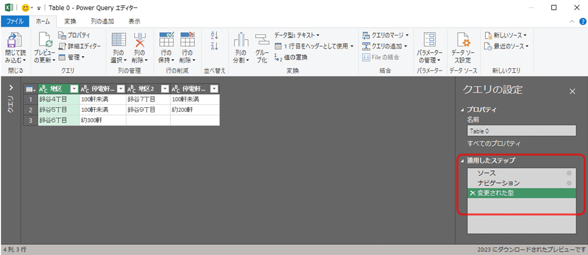Close the Query Settings (クエリの設定) pane

[572, 91]
